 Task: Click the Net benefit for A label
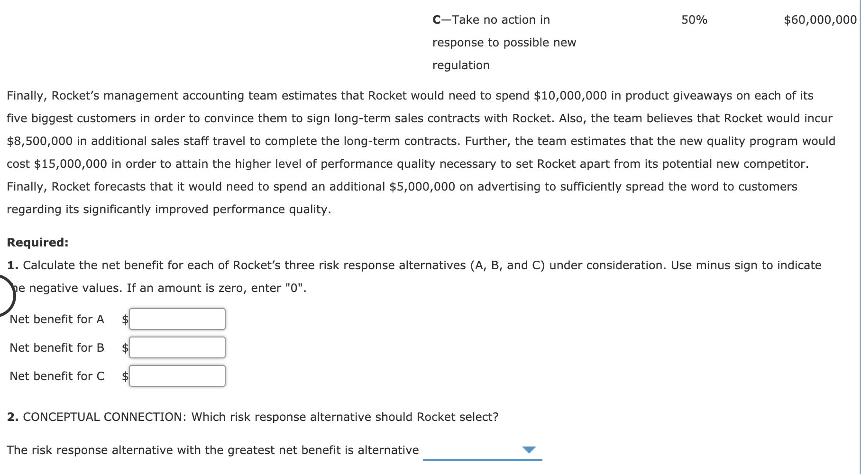coord(57,319)
